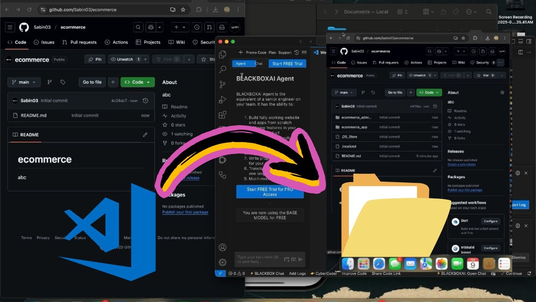Open the create new plus dropdown in the left GitHub header
This screenshot has height=302, width=536.
[180, 27]
